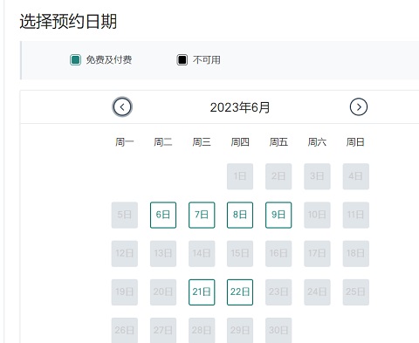Go to previous month with left arrow
Viewport: 419px width, 343px height.
(122, 107)
